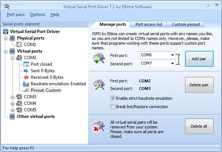This screenshot has width=222, height=152.
Task: Collapse the Virtual ports tree node
Action: tap(5, 52)
